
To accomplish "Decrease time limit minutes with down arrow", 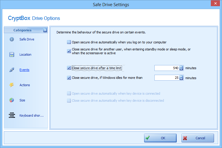I will pos(181,69).
